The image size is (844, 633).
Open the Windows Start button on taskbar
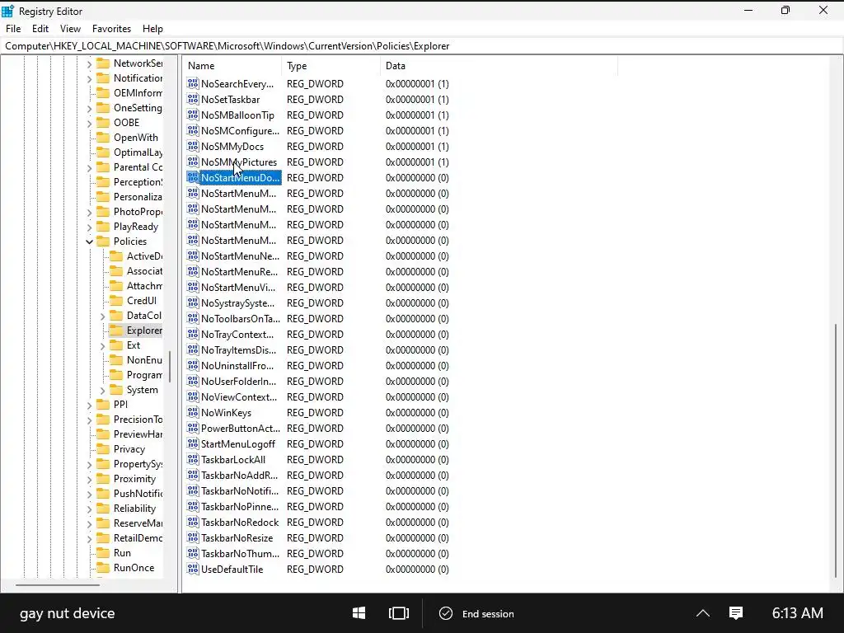[359, 613]
